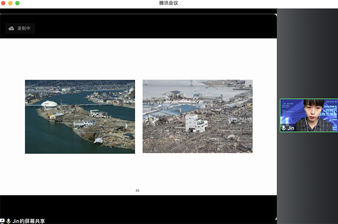Minimize the meeting window with yellow button
338x224 pixels.
coord(10,3)
